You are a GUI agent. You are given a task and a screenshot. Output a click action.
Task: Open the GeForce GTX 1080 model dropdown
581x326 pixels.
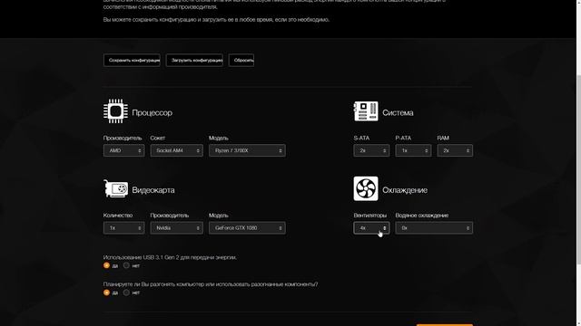click(x=247, y=227)
